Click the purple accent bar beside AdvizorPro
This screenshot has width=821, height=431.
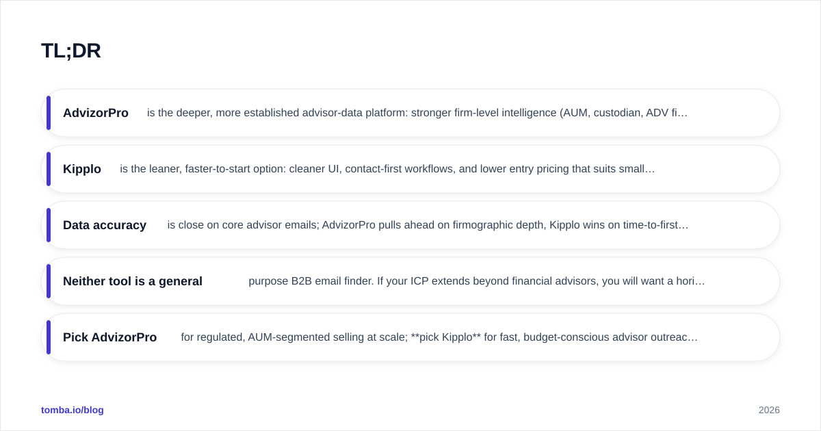49,113
